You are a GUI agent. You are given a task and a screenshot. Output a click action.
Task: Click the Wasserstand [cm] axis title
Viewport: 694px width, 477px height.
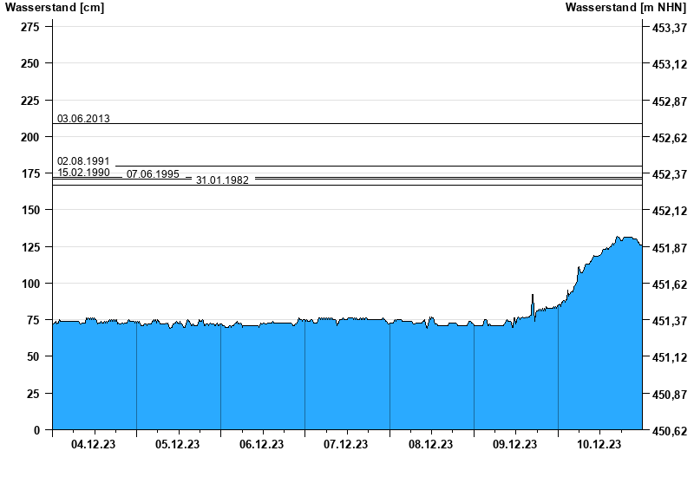[x=43, y=8]
